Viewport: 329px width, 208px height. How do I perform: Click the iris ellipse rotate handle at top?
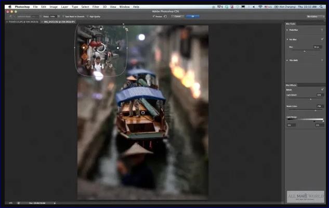point(123,24)
